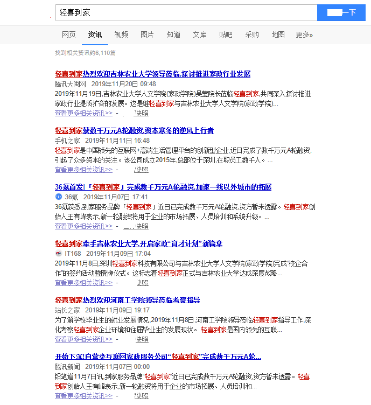371x405 pixels.
Task: Select the 采购 tab
Action: point(252,35)
